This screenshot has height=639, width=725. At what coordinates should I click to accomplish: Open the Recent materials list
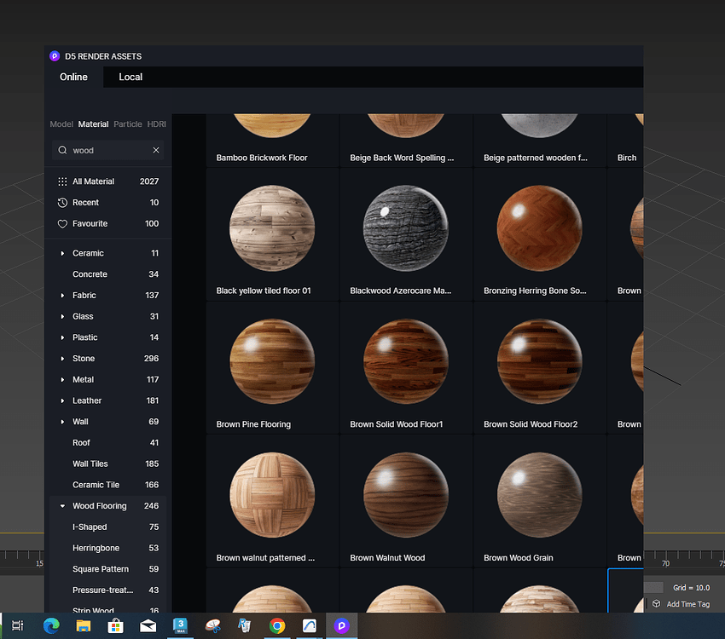click(107, 203)
